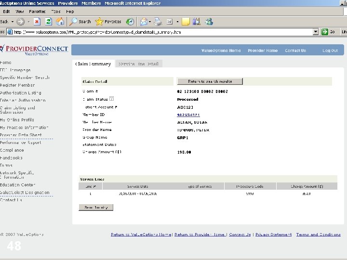The width and height of the screenshot is (347, 260).
Task: Click the History icon in toolbar
Action: 130,22
